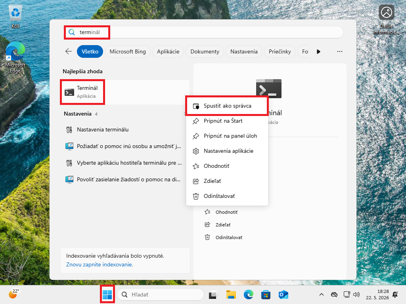Viewport: 406px width, 304px height.
Task: Click the taskbar Hľadať search box
Action: 161,294
